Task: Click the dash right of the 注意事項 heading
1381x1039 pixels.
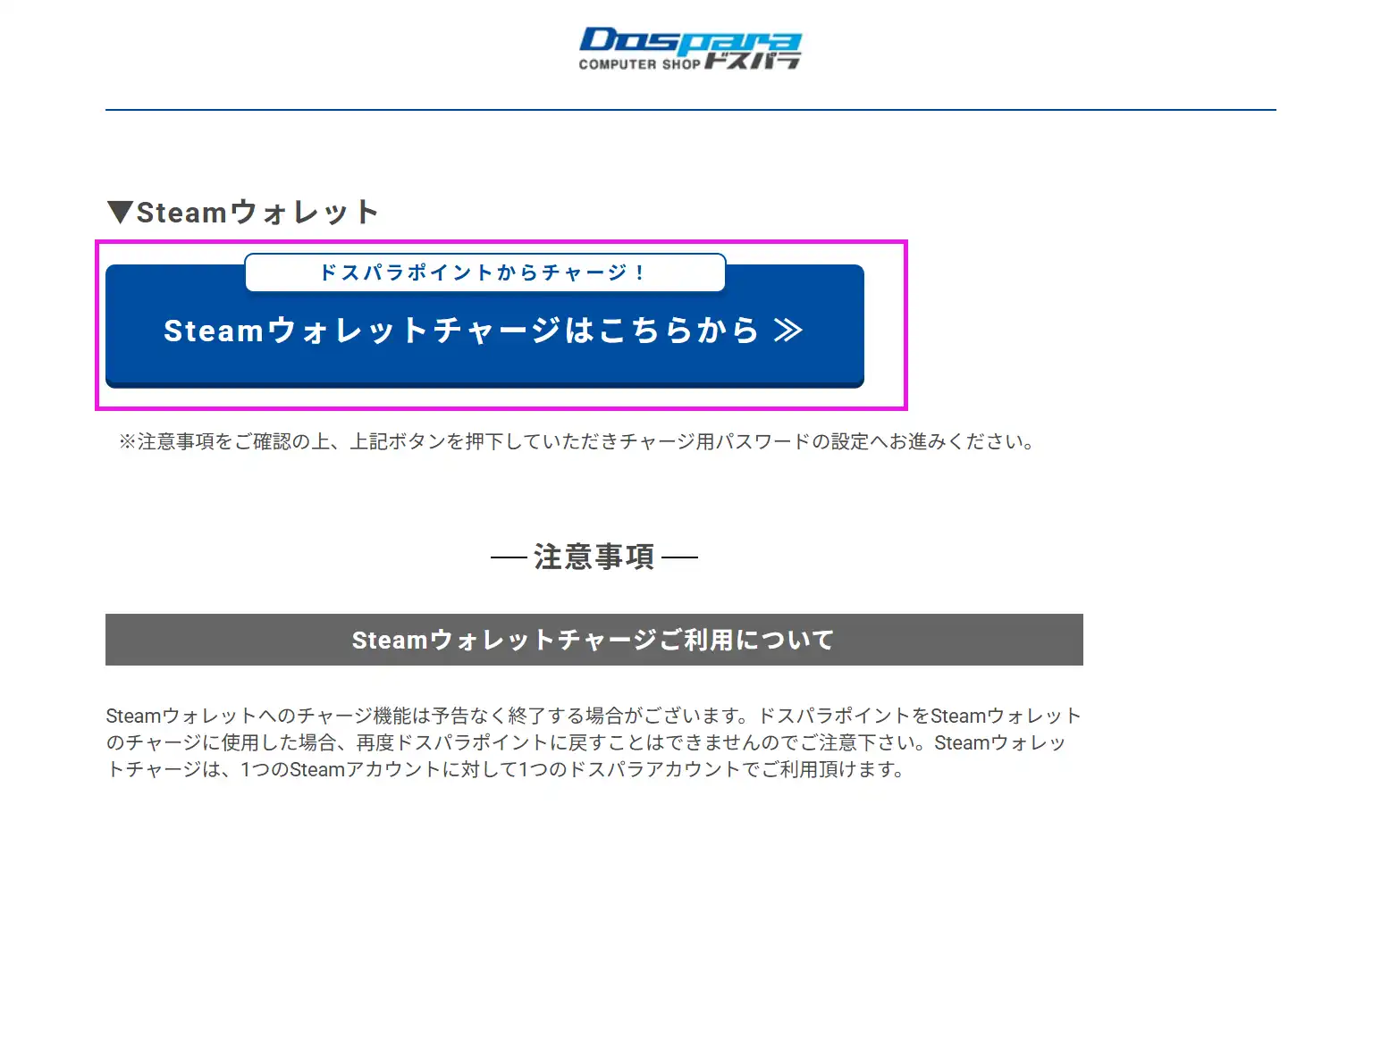Action: coord(680,557)
